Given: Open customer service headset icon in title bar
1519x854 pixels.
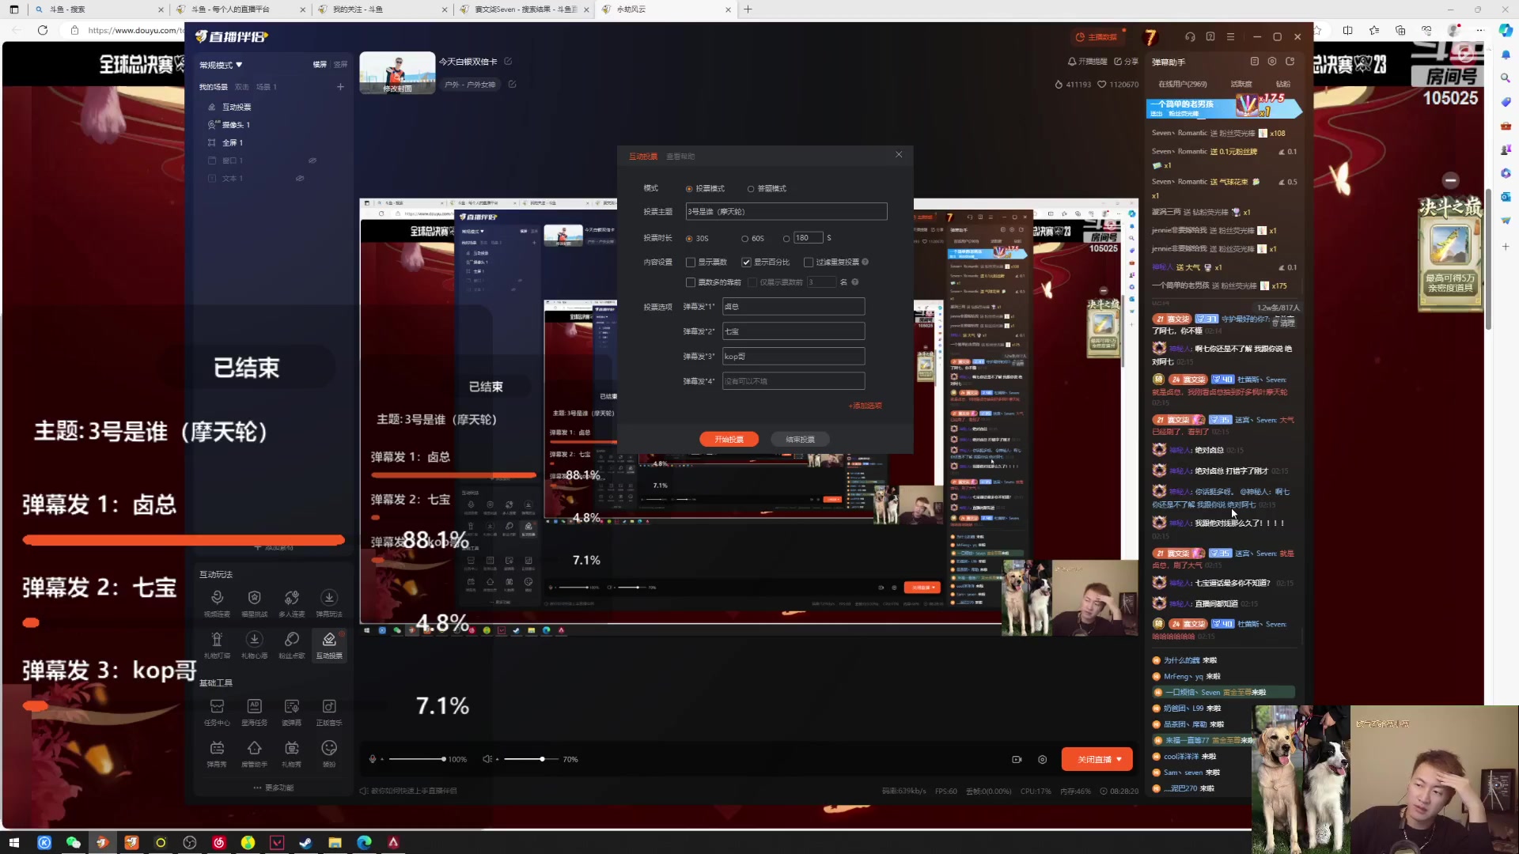Looking at the screenshot, I should point(1190,36).
